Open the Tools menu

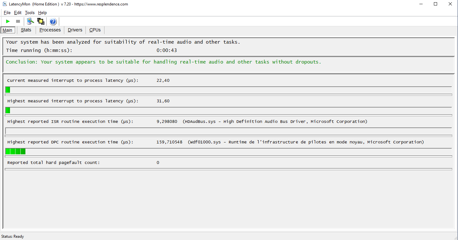click(30, 13)
